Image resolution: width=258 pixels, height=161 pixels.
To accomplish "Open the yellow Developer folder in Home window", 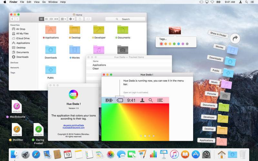I will [x=99, y=30].
